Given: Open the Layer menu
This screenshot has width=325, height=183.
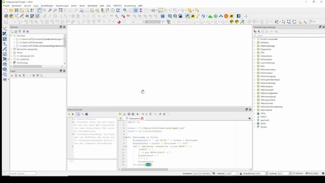Looking at the screenshot, I should [36, 6].
